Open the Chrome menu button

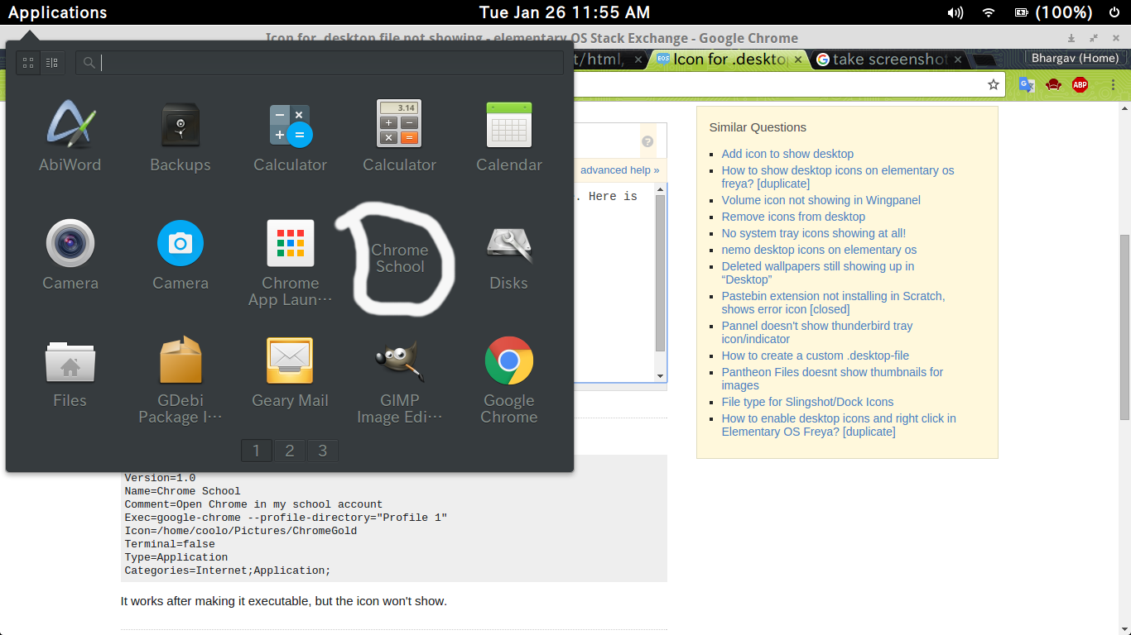coord(1114,84)
